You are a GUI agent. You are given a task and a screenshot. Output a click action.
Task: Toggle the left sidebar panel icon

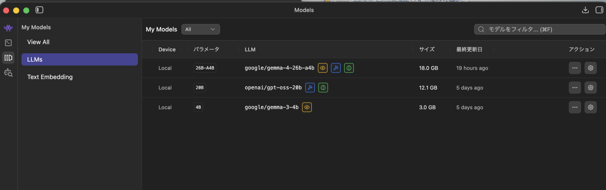(39, 10)
